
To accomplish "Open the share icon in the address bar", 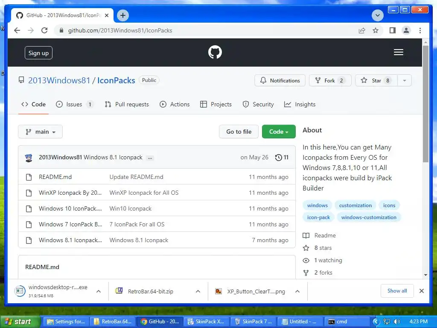I will click(362, 30).
